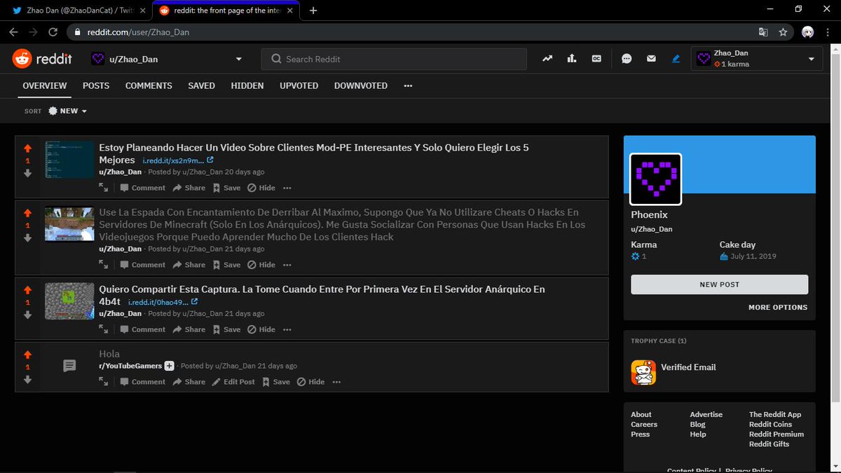Open the Careers footer link
The image size is (841, 473).
pos(644,424)
